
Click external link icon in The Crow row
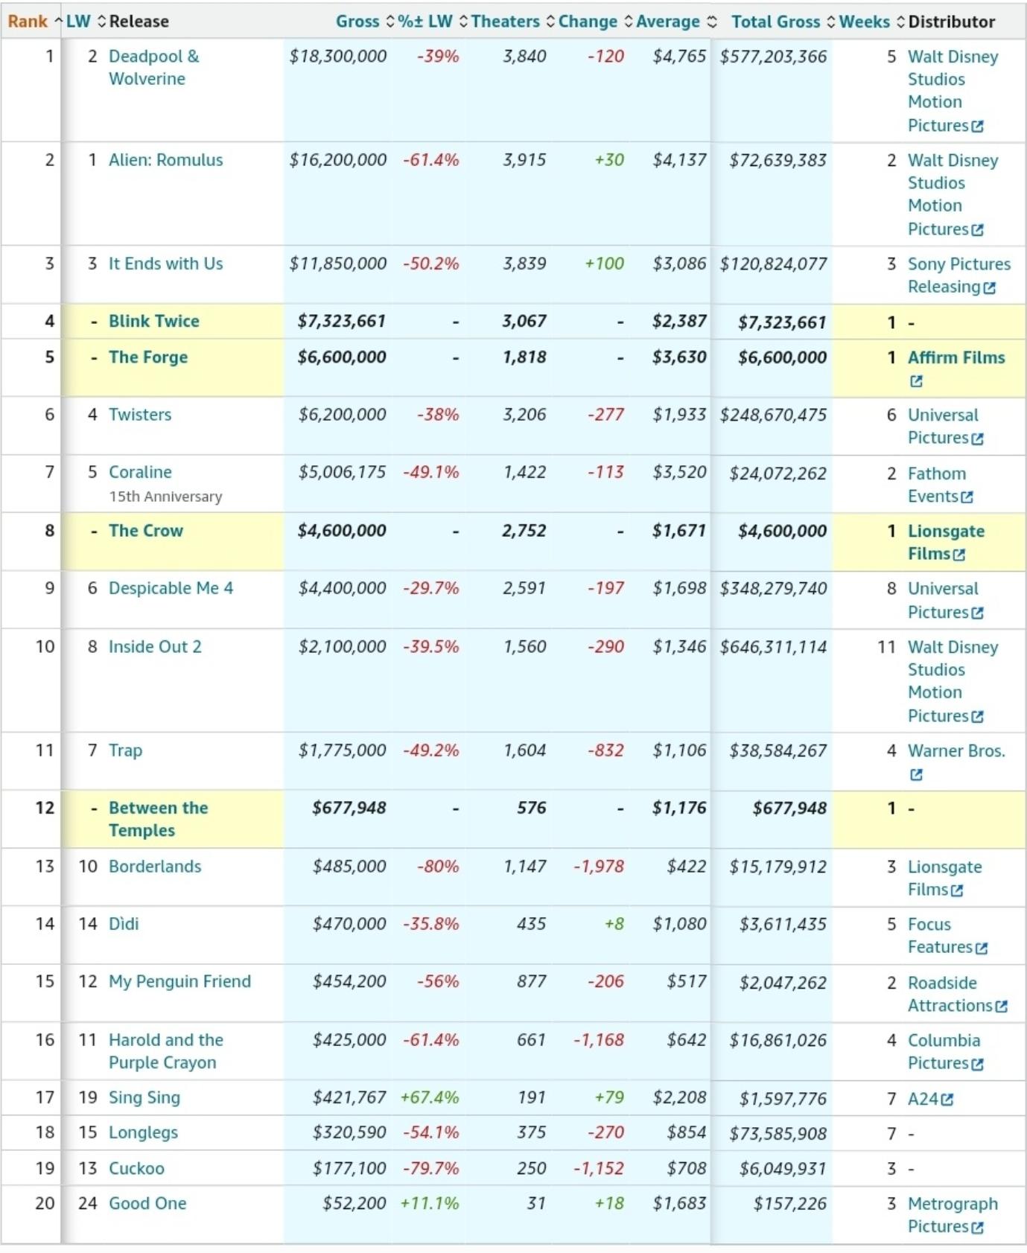tap(959, 554)
